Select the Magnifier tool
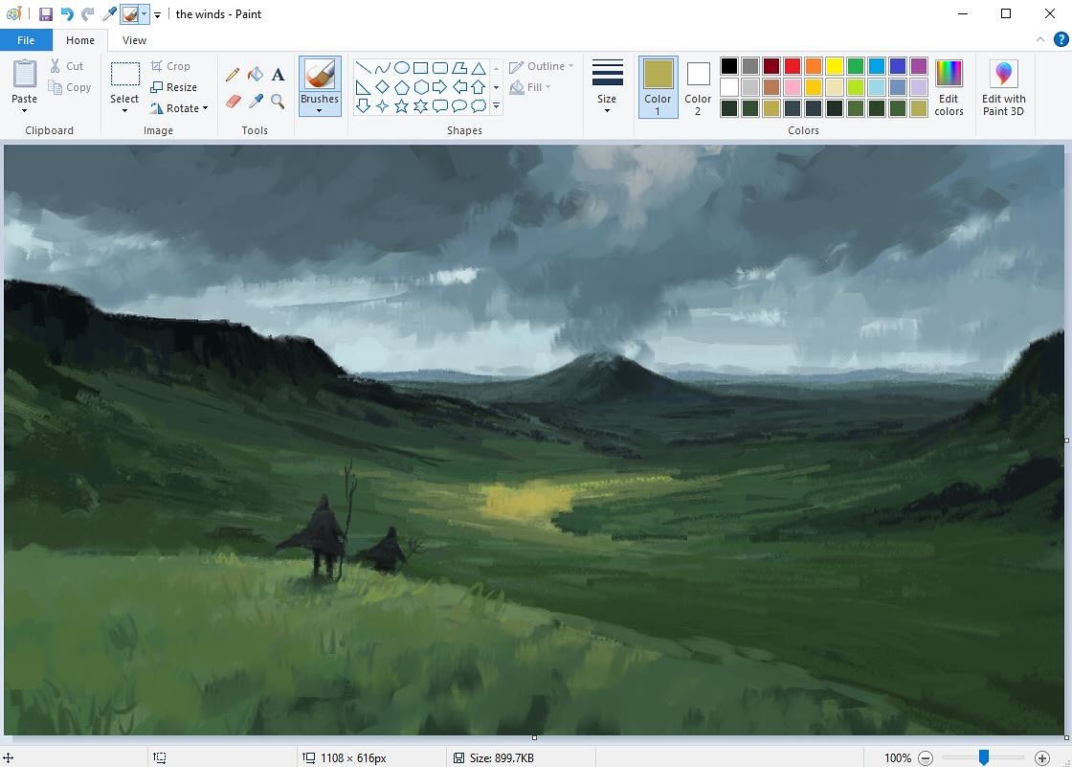1072x767 pixels. 278,102
